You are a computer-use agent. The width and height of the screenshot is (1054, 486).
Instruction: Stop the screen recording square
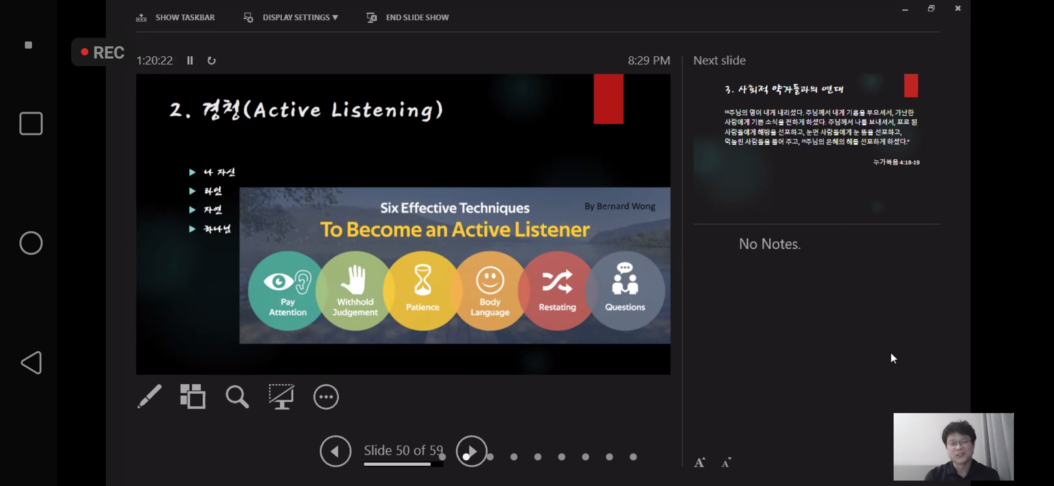point(28,45)
